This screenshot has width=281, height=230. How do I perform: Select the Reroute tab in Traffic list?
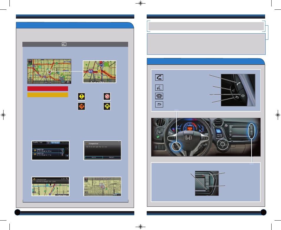[x=65, y=143]
